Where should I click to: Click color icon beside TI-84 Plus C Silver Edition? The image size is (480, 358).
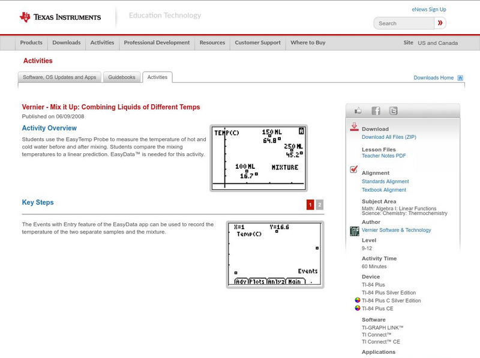[x=357, y=301]
